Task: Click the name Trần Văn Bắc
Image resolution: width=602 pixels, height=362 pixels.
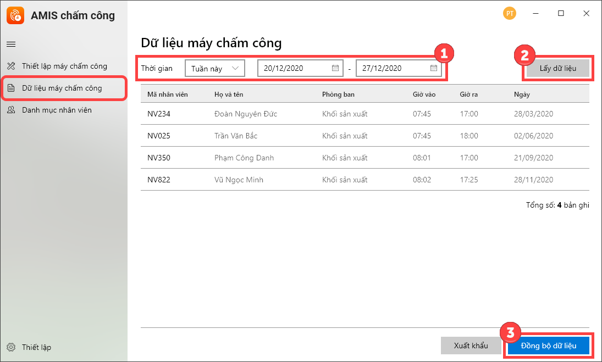Action: click(236, 136)
